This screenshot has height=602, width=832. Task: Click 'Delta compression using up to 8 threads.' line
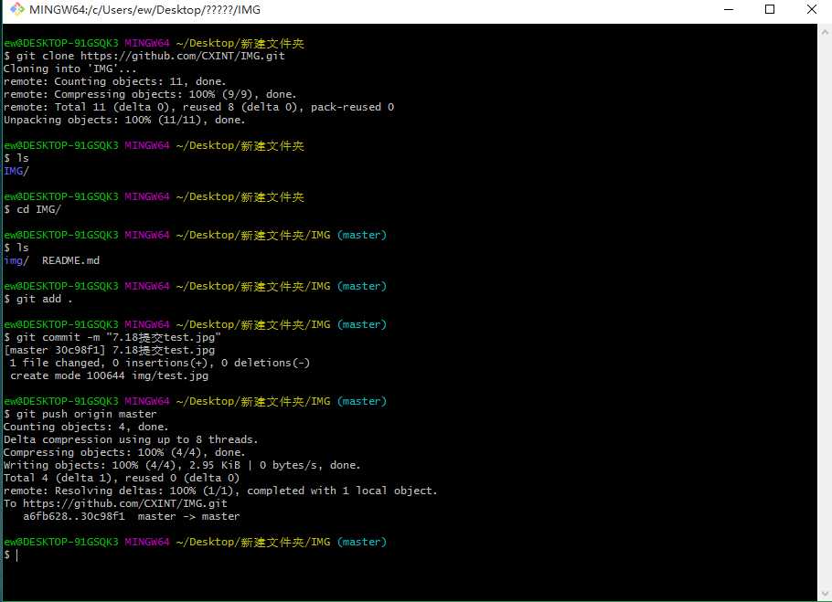131,439
